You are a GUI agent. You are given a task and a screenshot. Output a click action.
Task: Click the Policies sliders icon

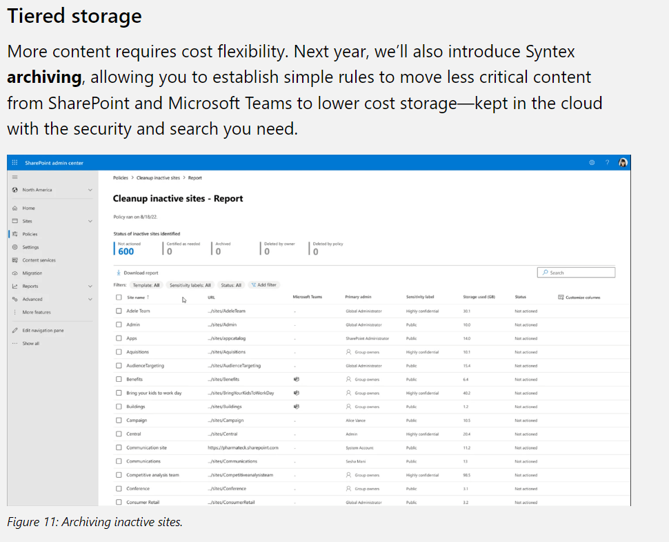(x=15, y=234)
